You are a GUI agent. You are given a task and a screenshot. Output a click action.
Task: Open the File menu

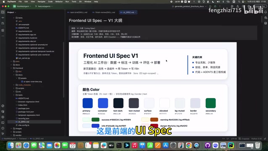coord(20,2)
